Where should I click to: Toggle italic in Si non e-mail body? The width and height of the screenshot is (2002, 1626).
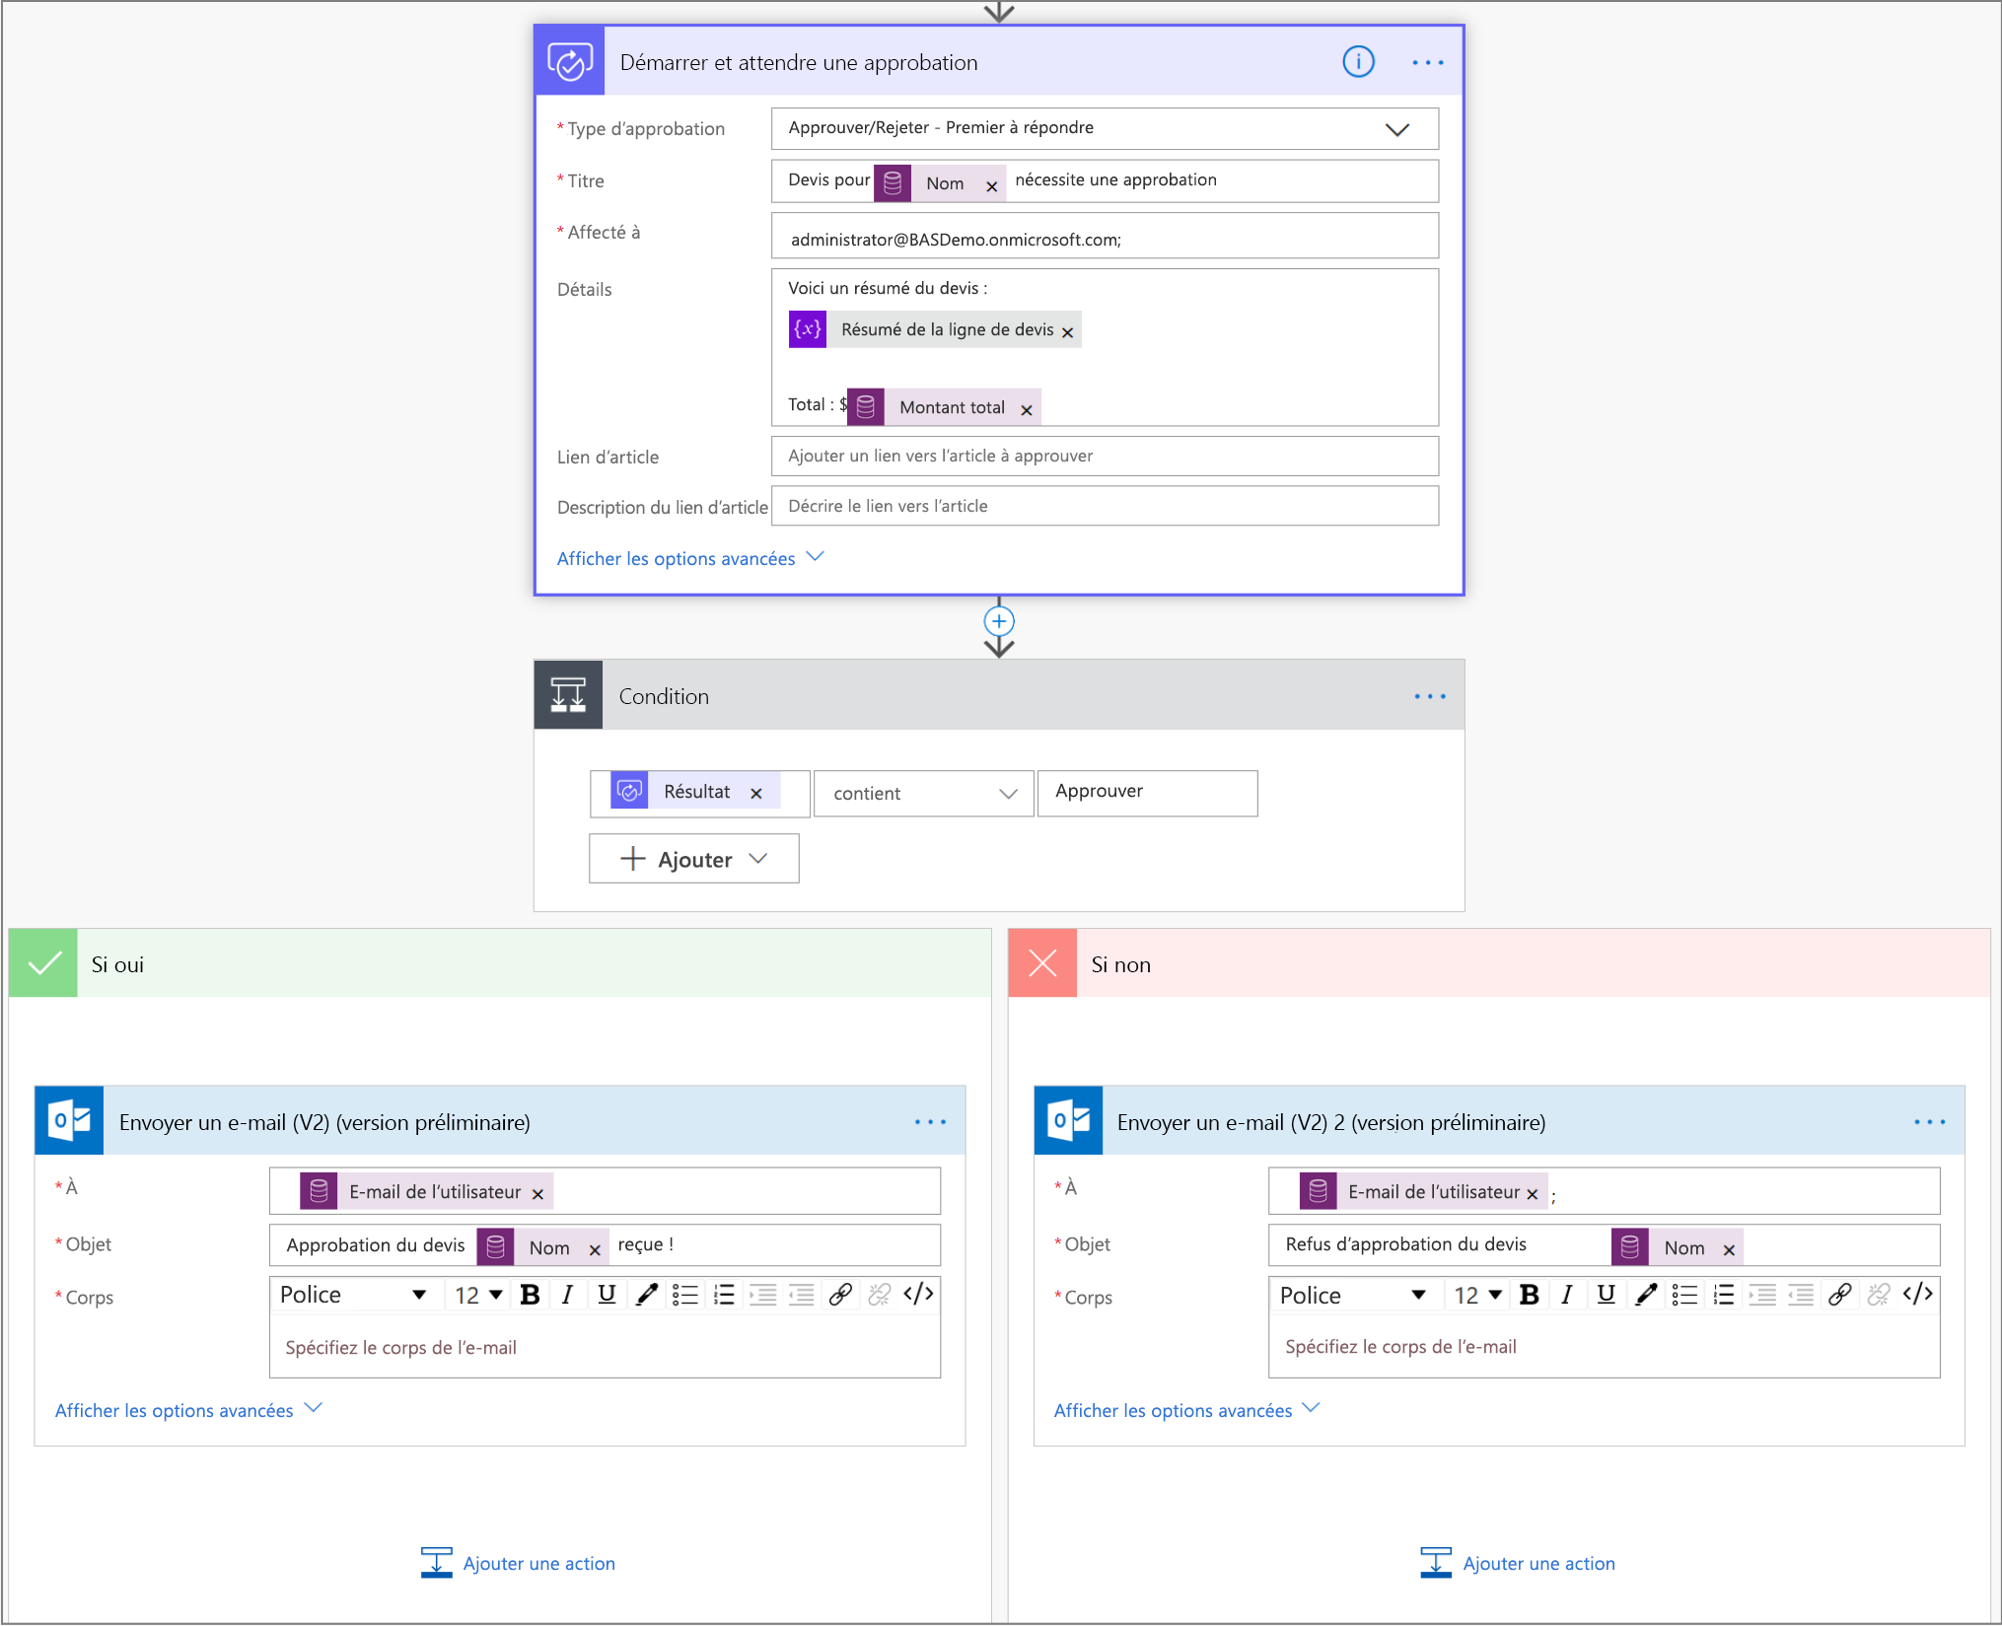1566,1295
